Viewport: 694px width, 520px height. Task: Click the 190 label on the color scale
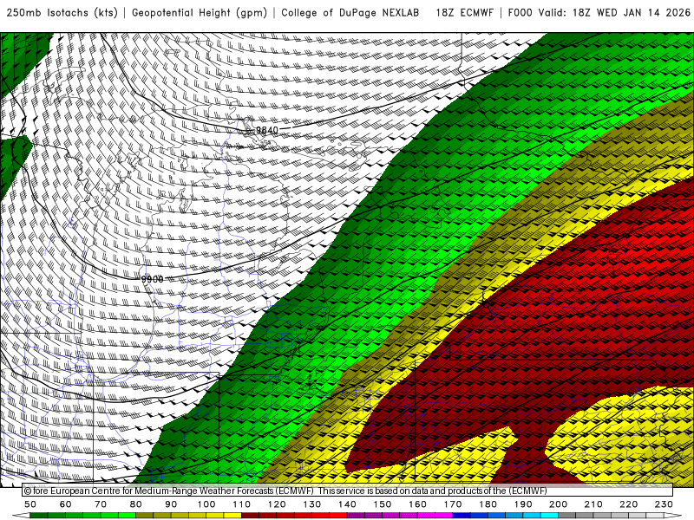point(523,504)
